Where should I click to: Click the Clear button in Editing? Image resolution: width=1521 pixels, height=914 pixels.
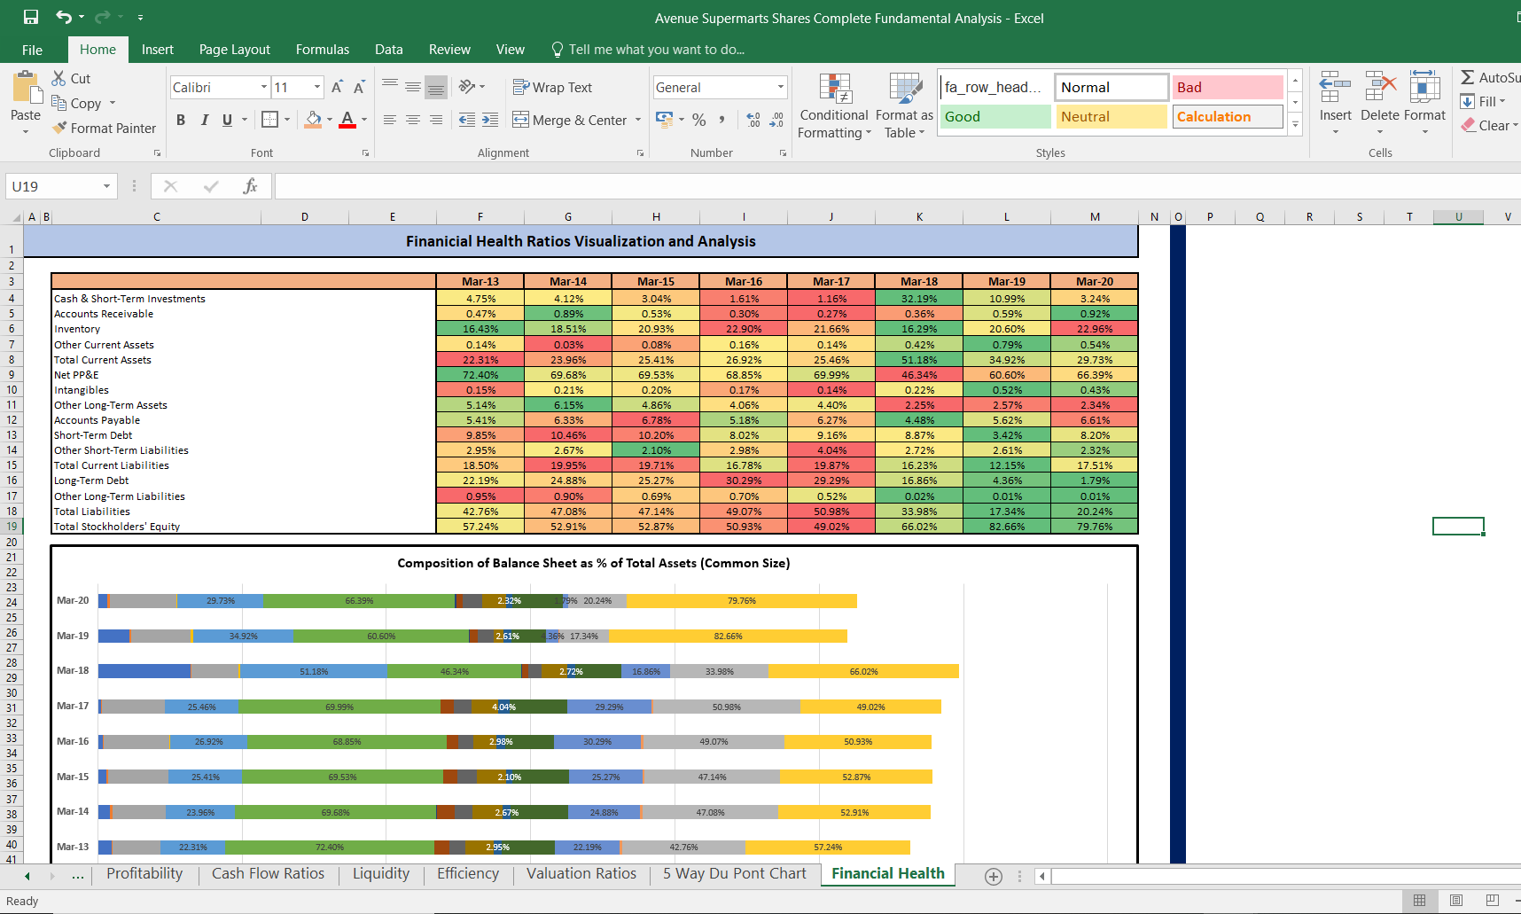tap(1490, 125)
